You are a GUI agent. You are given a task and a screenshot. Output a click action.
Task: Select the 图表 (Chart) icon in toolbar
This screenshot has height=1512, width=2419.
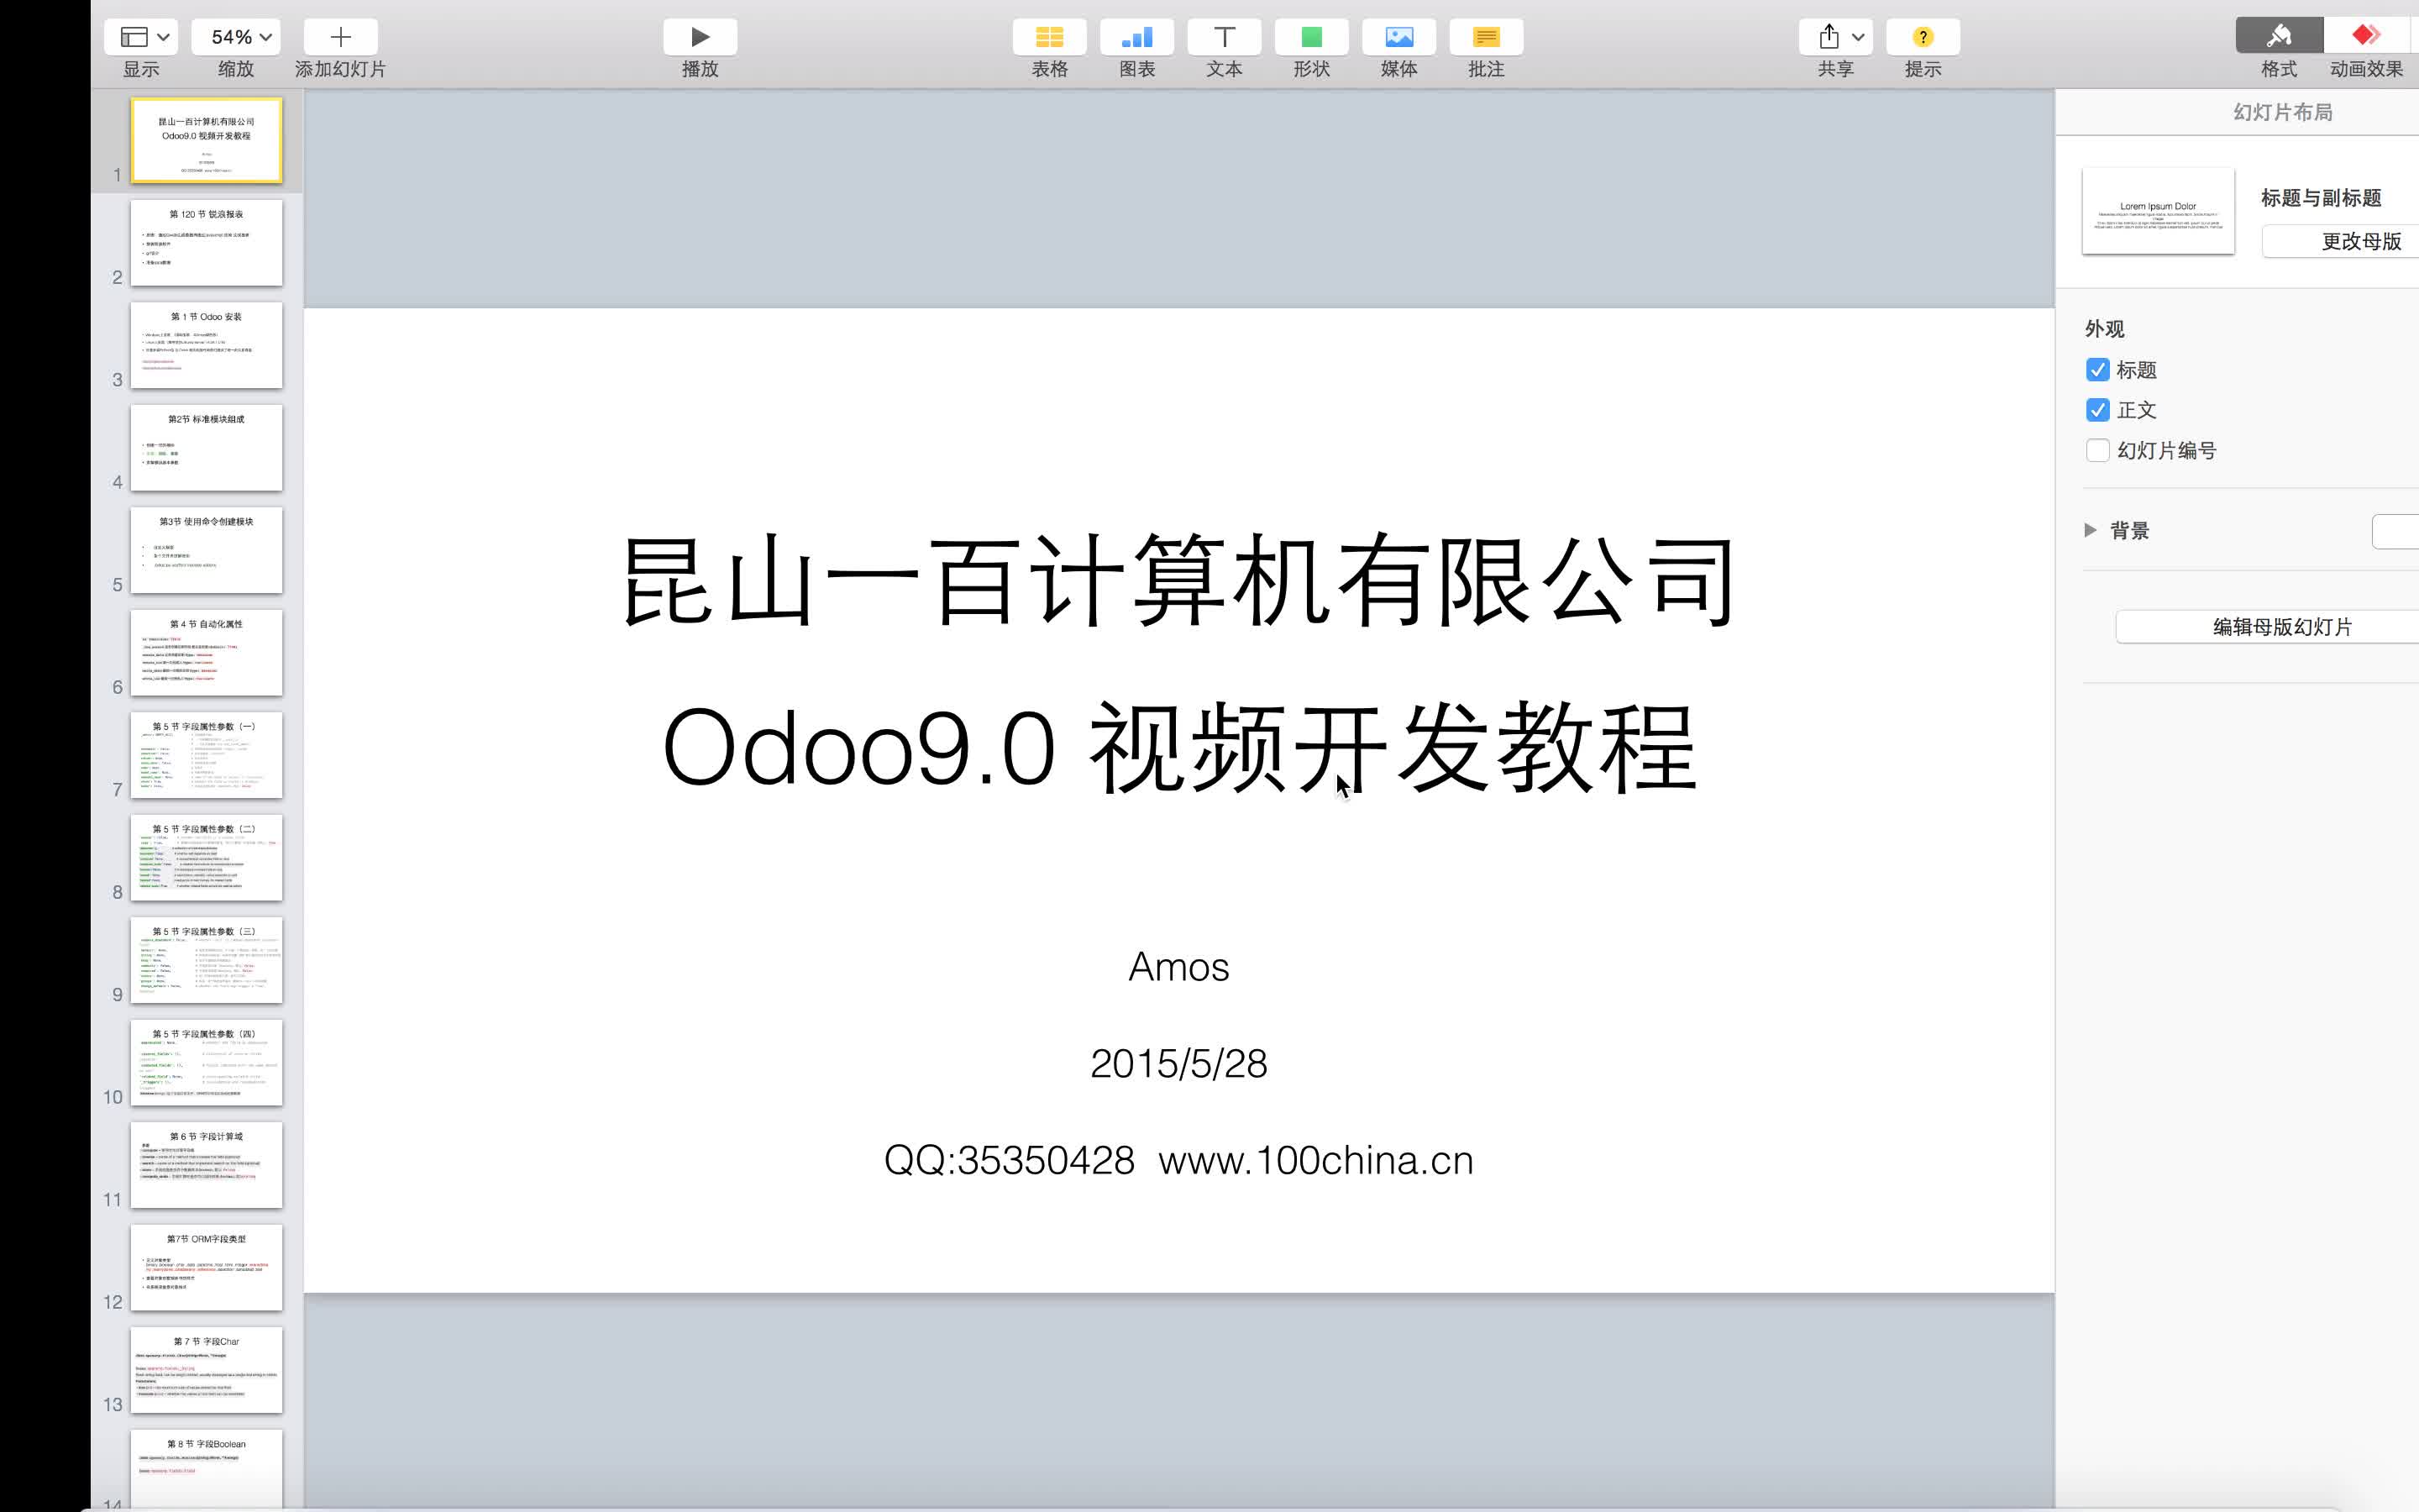coord(1134,37)
